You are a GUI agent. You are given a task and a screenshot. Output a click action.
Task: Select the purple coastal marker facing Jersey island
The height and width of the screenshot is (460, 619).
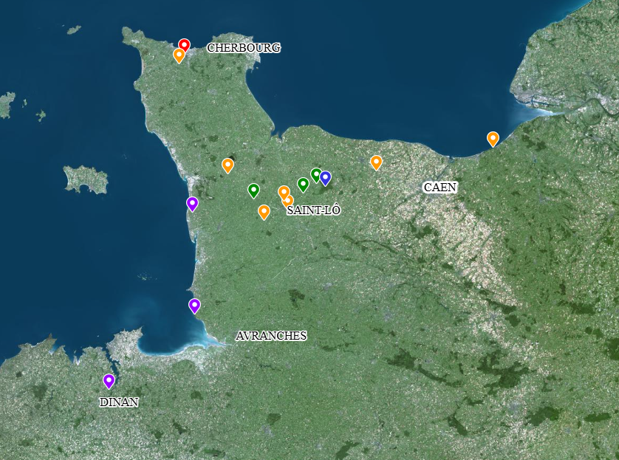pos(192,204)
